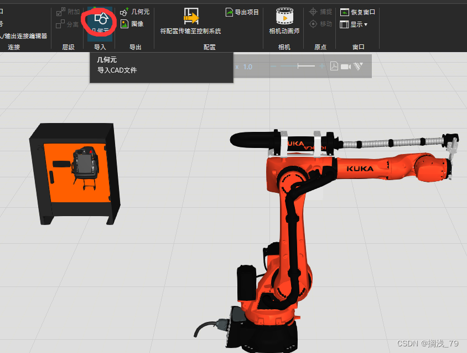Screen dimensions: 467x353
Task: Toggle 捕捉 snap in the 原点 group
Action: [321, 11]
